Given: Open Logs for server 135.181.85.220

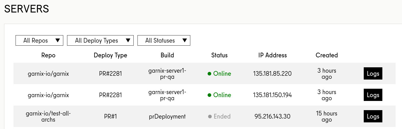Looking at the screenshot, I should 373,73.
